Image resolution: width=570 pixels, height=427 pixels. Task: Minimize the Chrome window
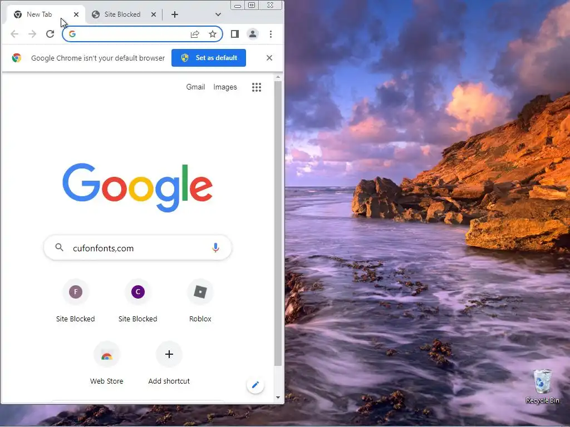point(238,6)
